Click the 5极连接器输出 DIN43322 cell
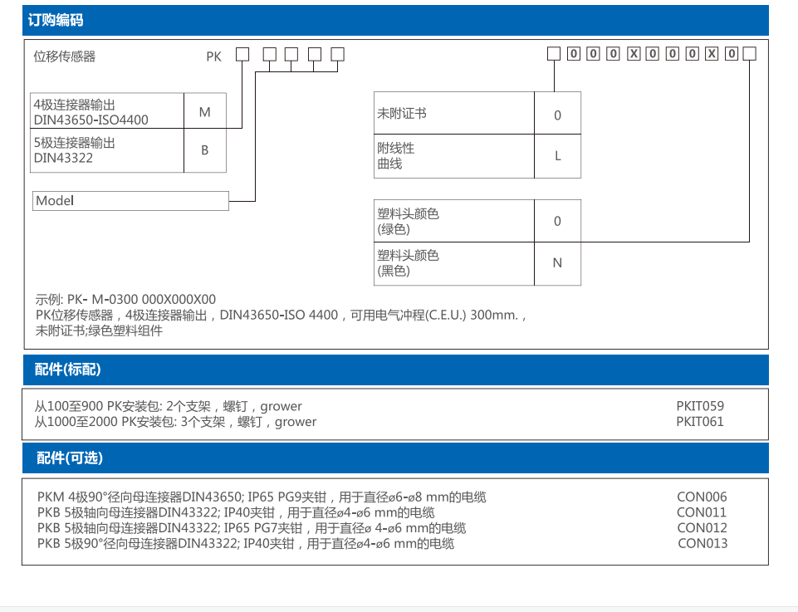The height and width of the screenshot is (612, 798). [107, 150]
